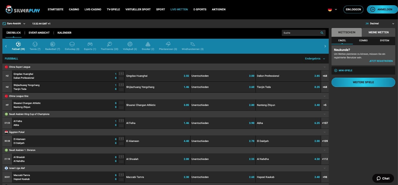Bet on Tianjin Teda at 8.25
The width and height of the screenshot is (398, 185).
coord(288,87)
